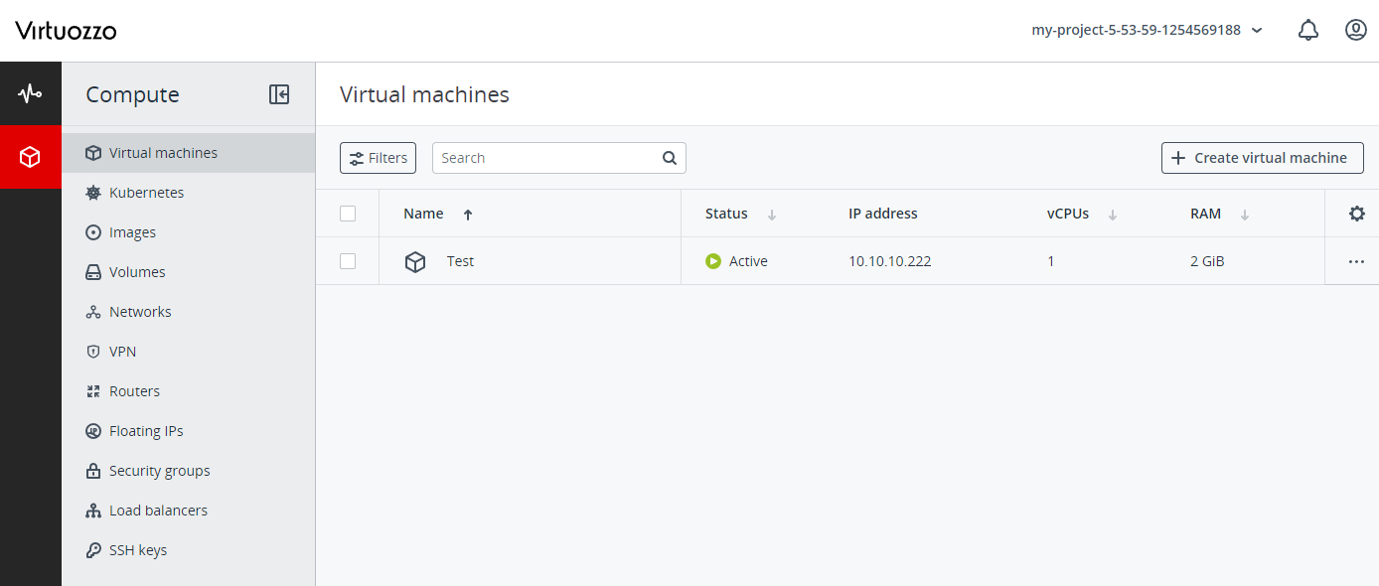Collapse the Compute sidebar panel
Image resolution: width=1379 pixels, height=586 pixels.
point(279,93)
